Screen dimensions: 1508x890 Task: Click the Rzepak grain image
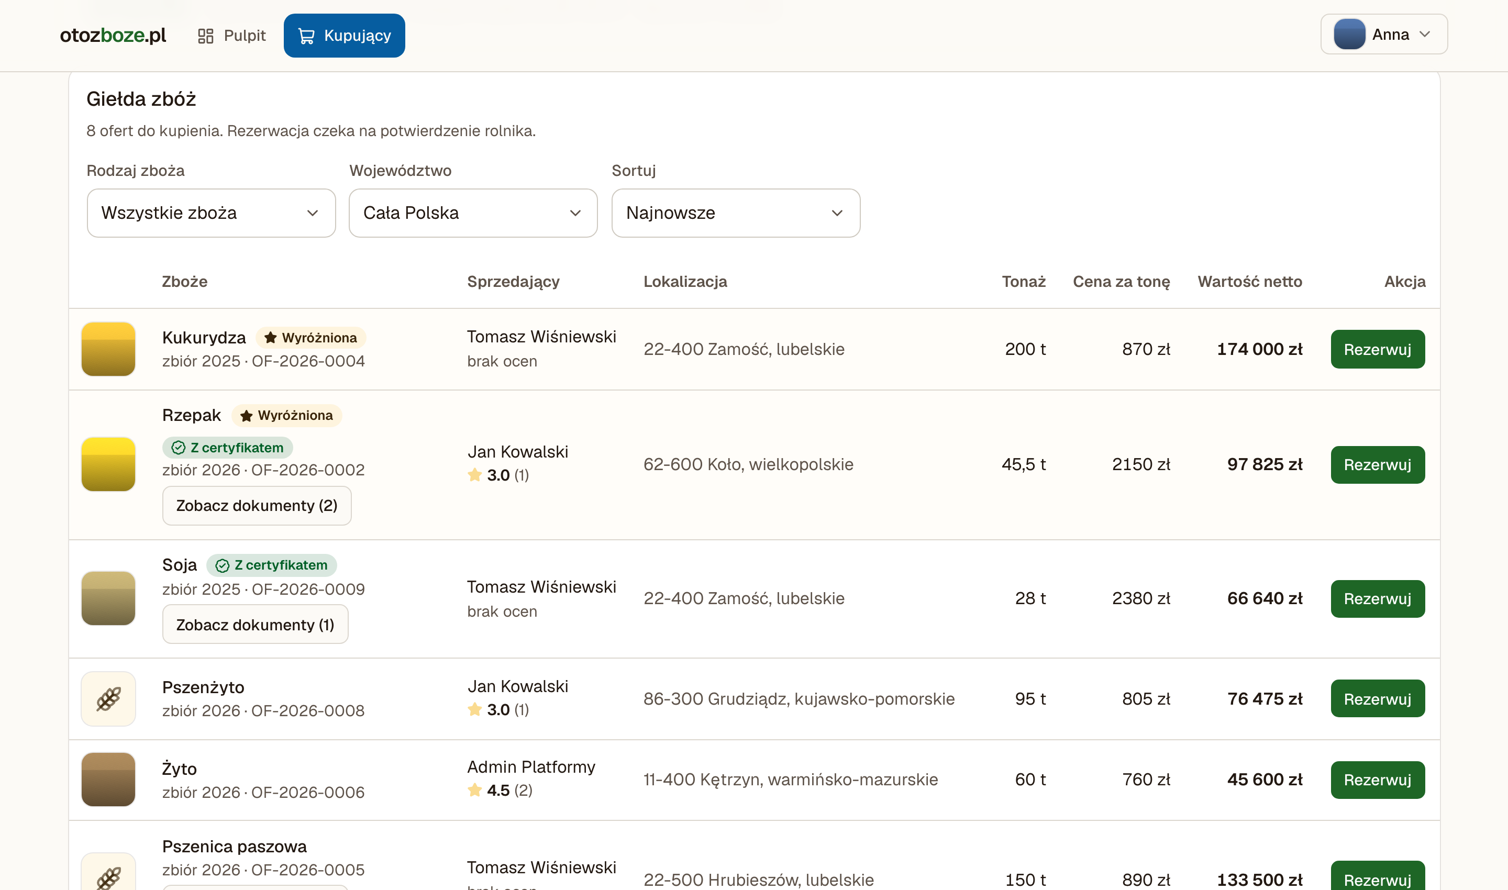[x=108, y=464]
